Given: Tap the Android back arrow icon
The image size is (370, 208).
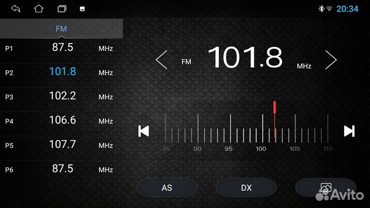Looking at the screenshot, I should click(16, 9).
